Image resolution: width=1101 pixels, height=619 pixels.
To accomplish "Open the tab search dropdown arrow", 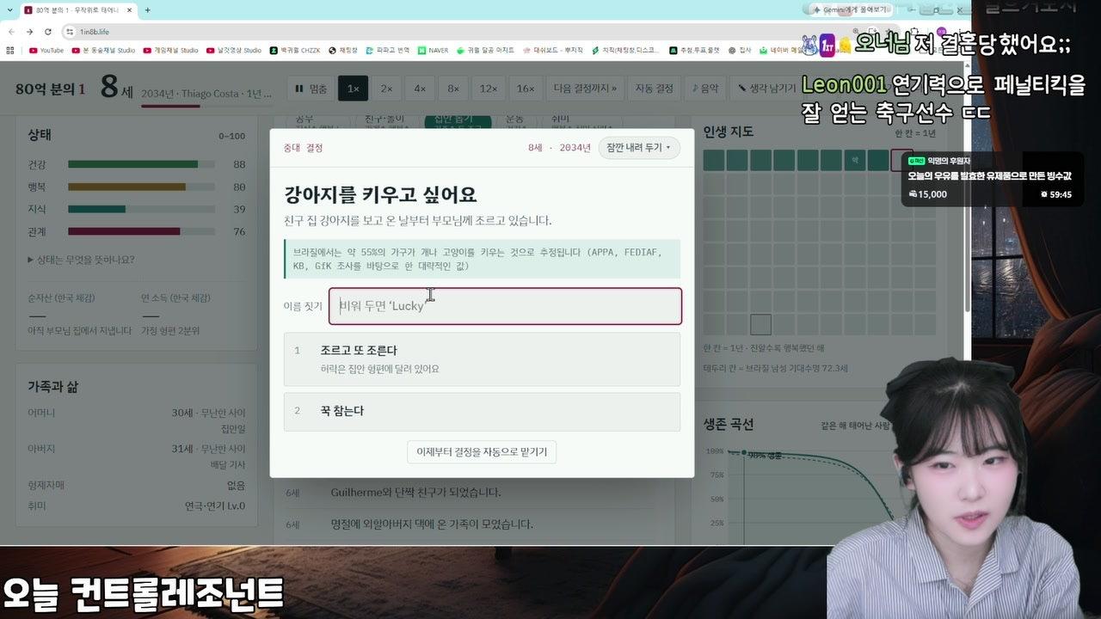I will [x=9, y=10].
